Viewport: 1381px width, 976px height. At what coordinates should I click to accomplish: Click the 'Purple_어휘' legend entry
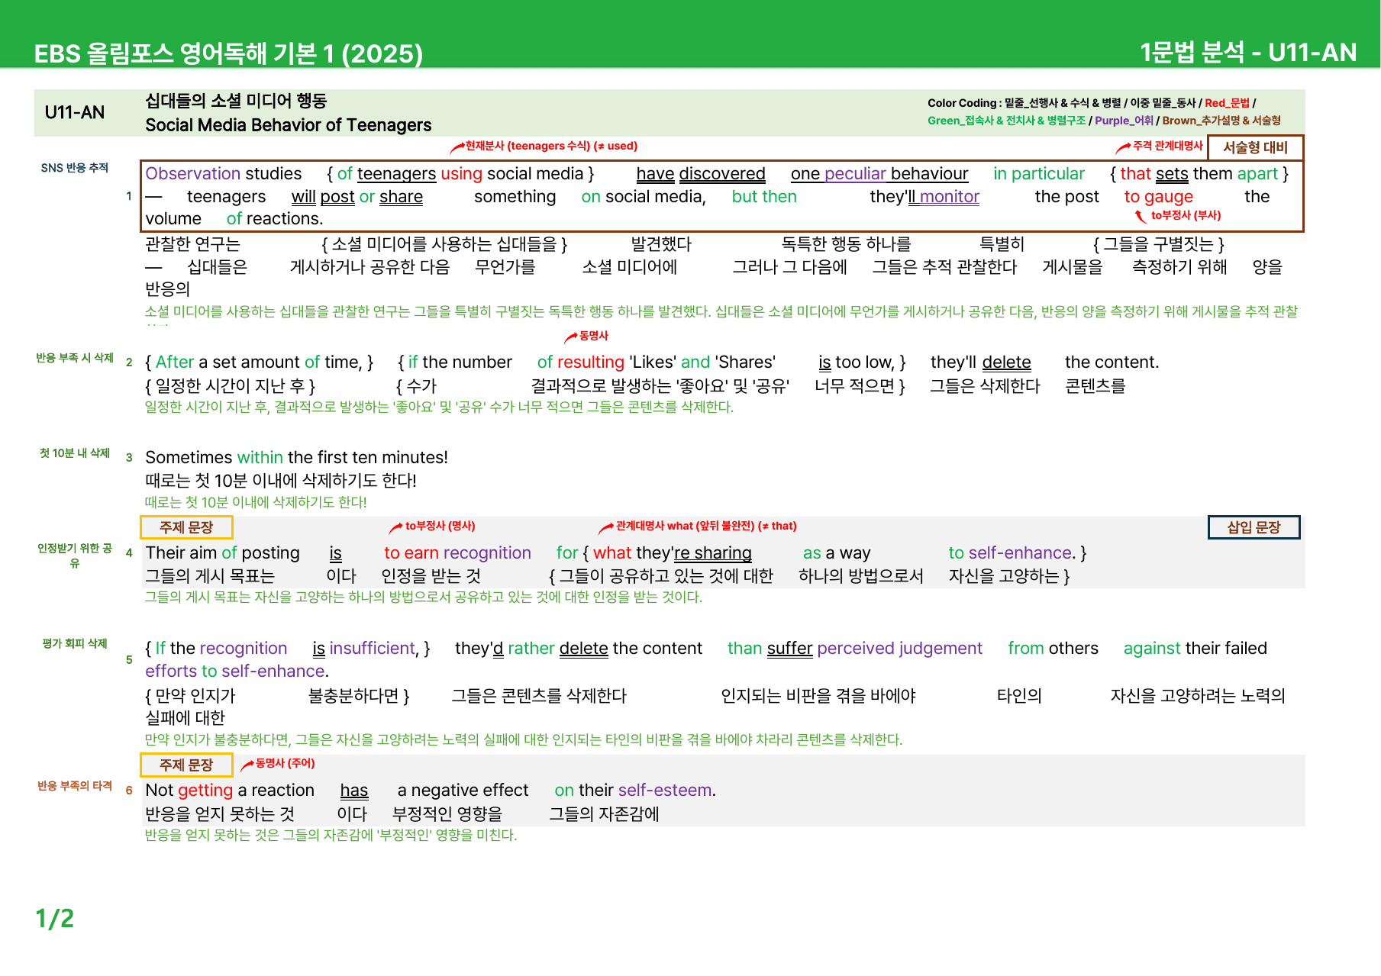(x=1124, y=121)
